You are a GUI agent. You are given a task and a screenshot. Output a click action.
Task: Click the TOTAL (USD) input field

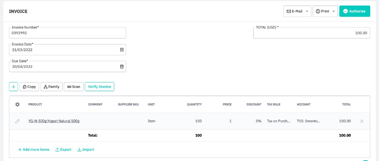point(311,33)
